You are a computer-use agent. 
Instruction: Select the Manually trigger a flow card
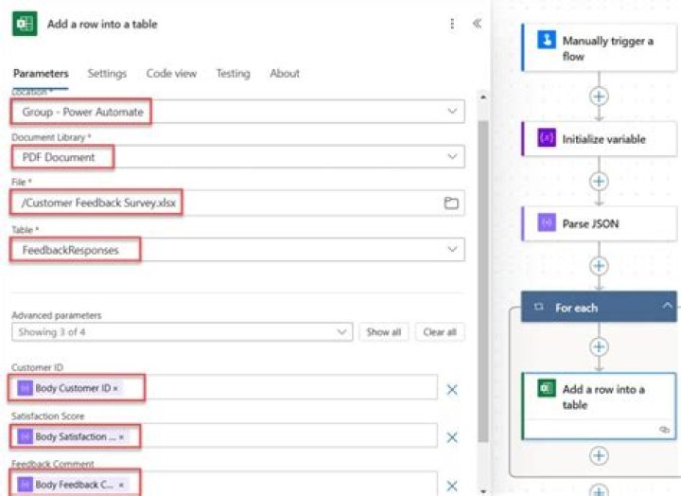tap(599, 47)
